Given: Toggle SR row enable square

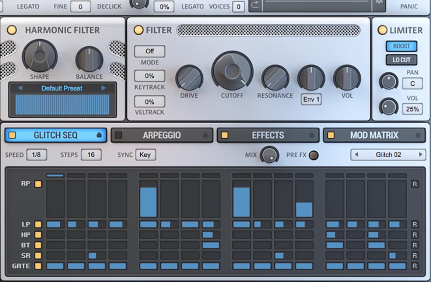Looking at the screenshot, I should [x=38, y=255].
